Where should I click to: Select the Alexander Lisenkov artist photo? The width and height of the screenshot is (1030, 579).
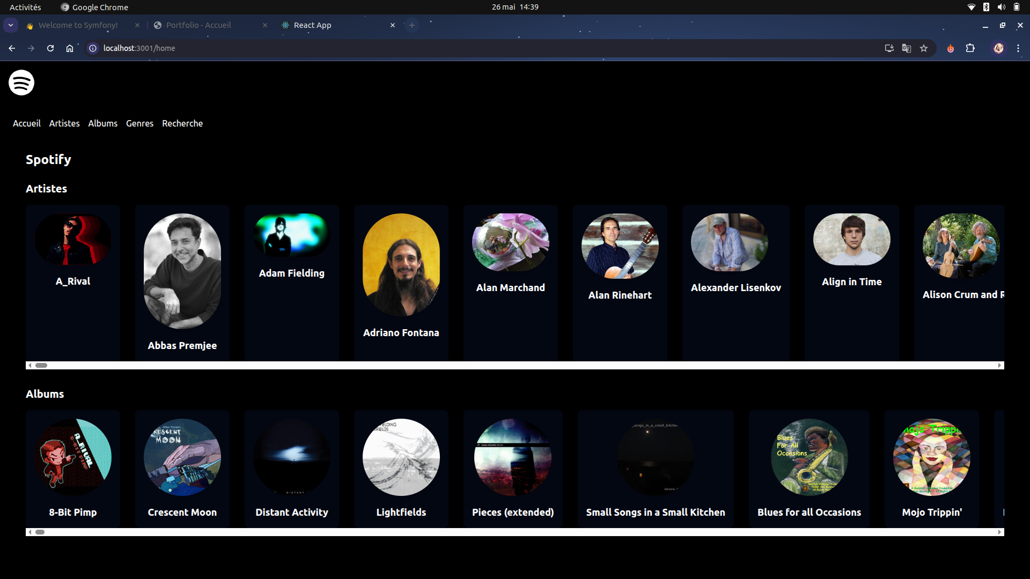tap(730, 242)
